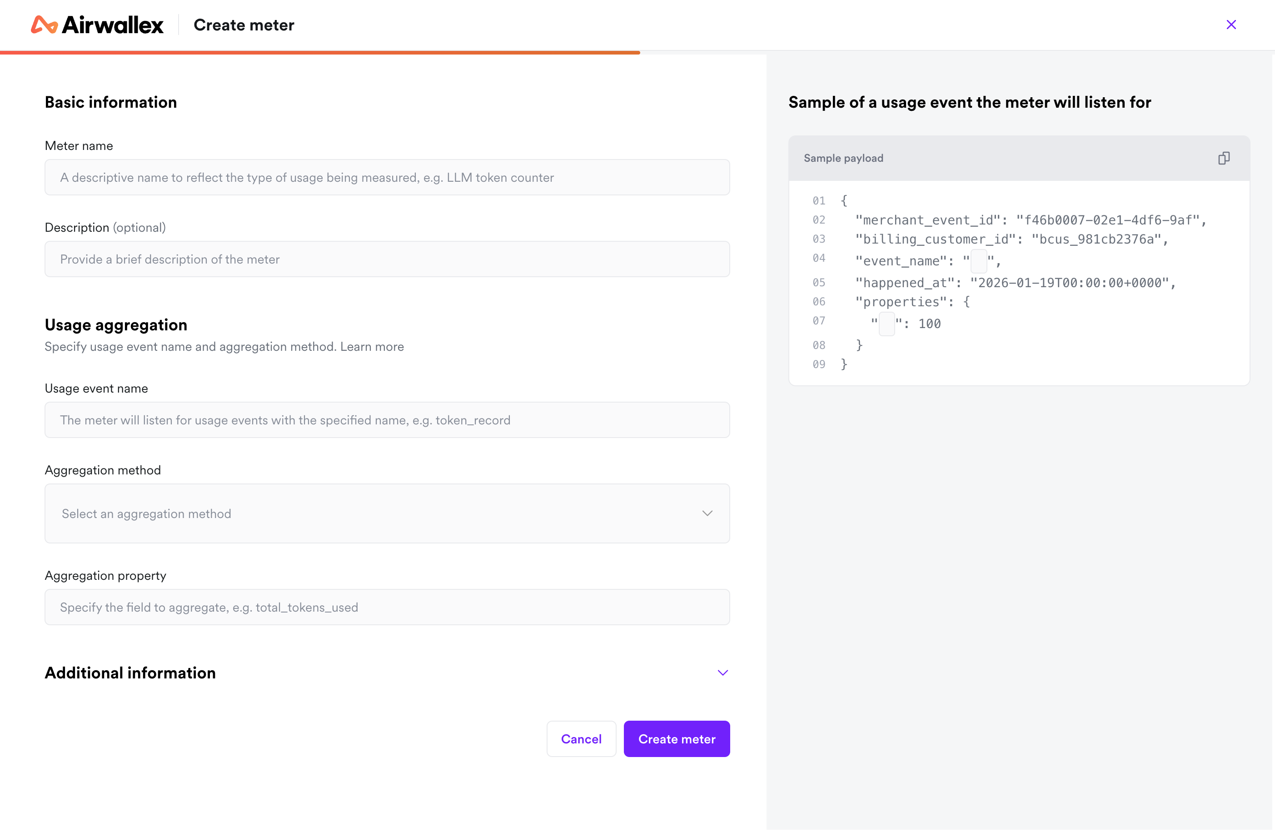Click the Aggregation property input
1275x837 pixels.
click(386, 607)
